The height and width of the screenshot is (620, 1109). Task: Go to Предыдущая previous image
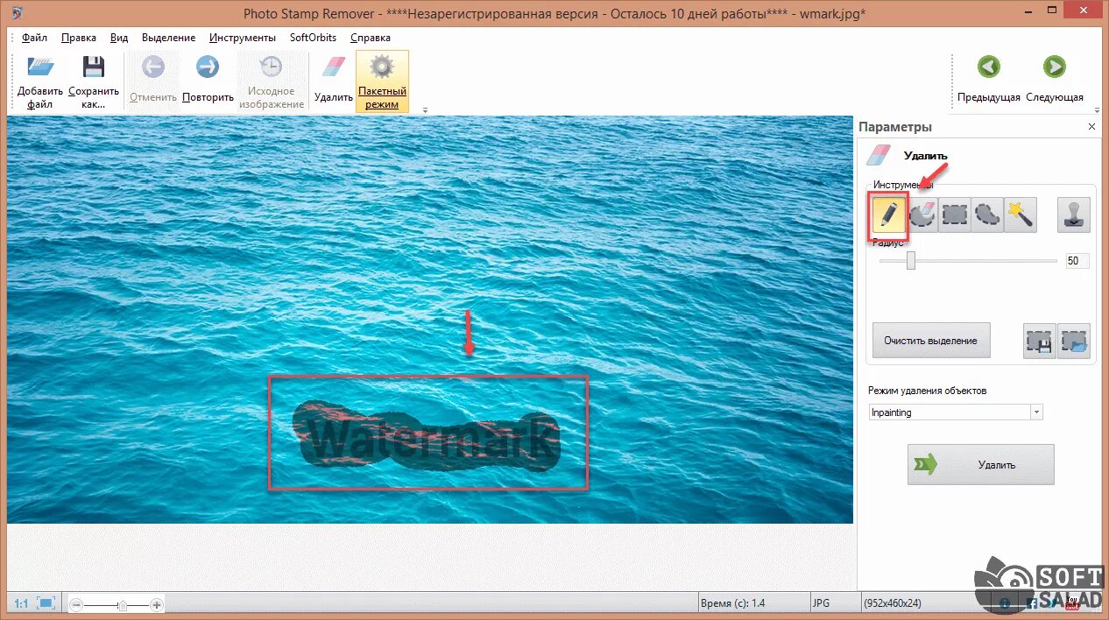click(989, 81)
